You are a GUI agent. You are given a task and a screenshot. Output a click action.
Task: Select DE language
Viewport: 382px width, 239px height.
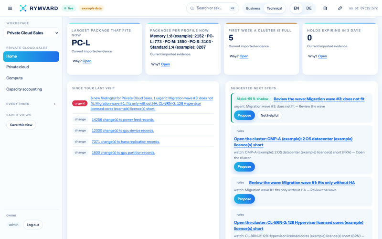click(x=309, y=8)
